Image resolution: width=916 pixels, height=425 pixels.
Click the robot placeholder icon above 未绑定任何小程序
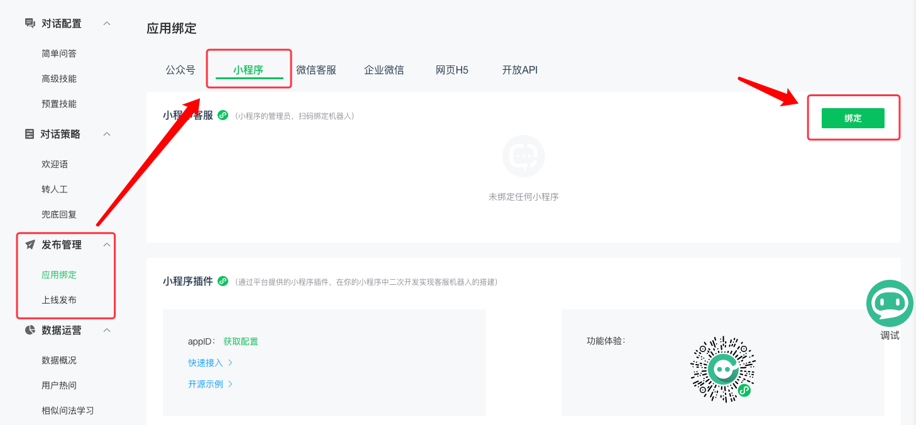click(524, 156)
